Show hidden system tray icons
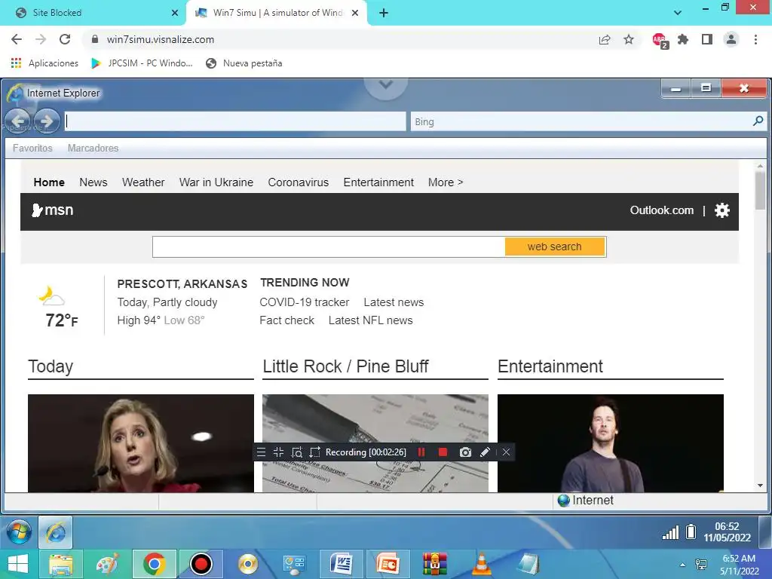The height and width of the screenshot is (579, 772). point(682,565)
